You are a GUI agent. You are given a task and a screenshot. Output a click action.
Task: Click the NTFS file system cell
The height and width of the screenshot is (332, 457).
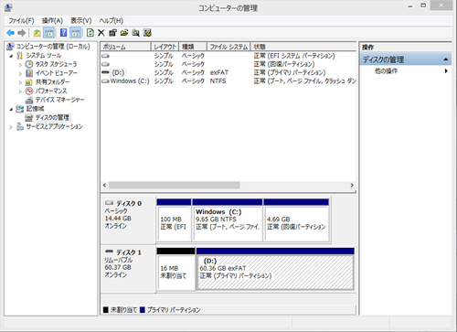click(x=218, y=81)
